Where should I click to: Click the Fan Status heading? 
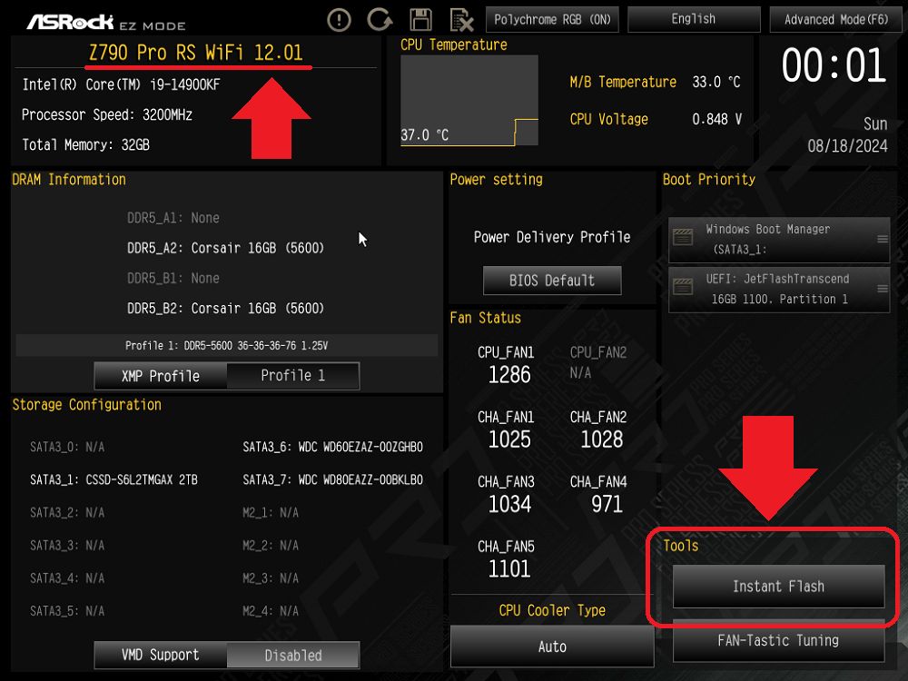485,318
